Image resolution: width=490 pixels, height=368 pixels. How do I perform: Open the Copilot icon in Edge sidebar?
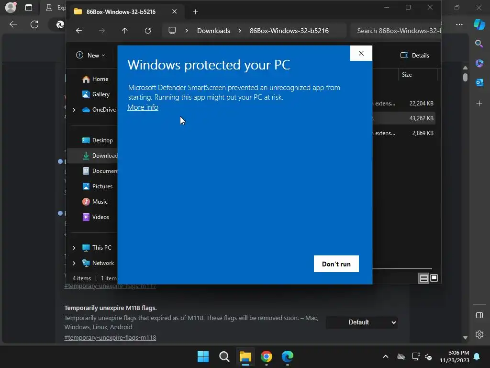(479, 24)
